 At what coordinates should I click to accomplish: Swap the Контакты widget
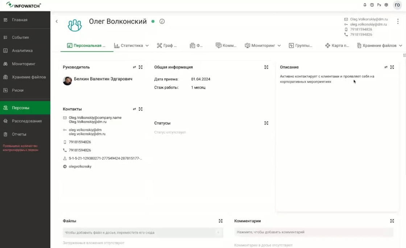(134, 109)
